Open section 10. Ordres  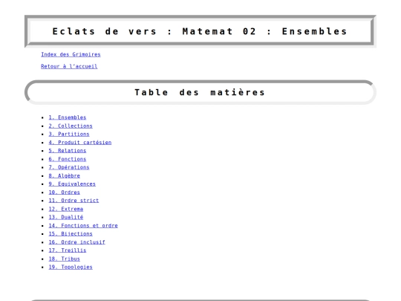coord(64,192)
